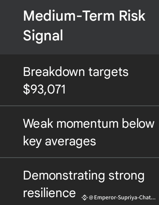This screenshot has width=159, height=205.
Task: Select the Weak momentum below row text
Action: point(89,123)
